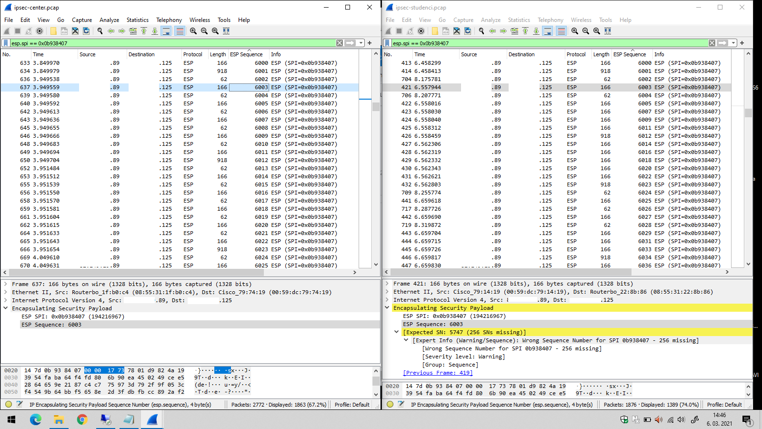The image size is (762, 429).
Task: Open capture options in ipsec-center.pcap window
Action: click(x=40, y=31)
